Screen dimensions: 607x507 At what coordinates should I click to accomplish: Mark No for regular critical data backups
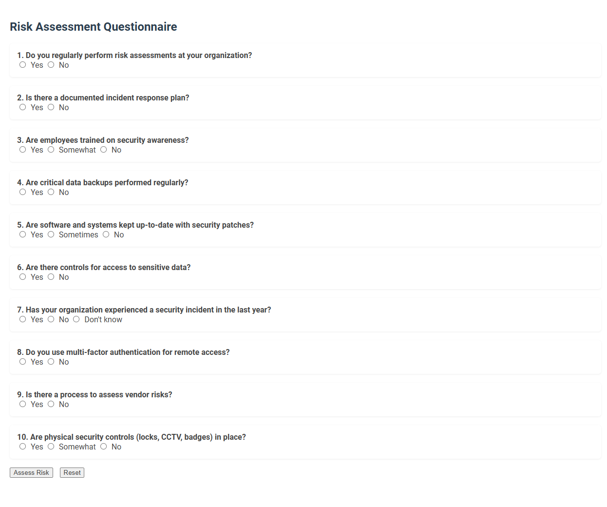point(51,192)
